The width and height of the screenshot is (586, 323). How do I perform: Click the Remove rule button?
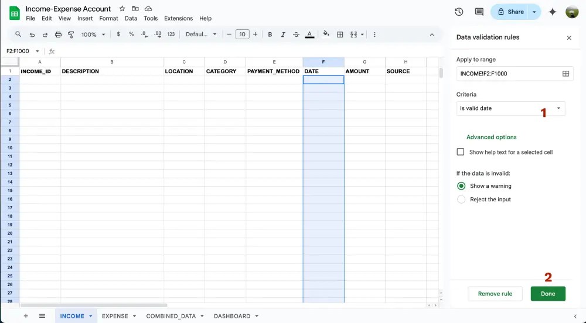(495, 294)
